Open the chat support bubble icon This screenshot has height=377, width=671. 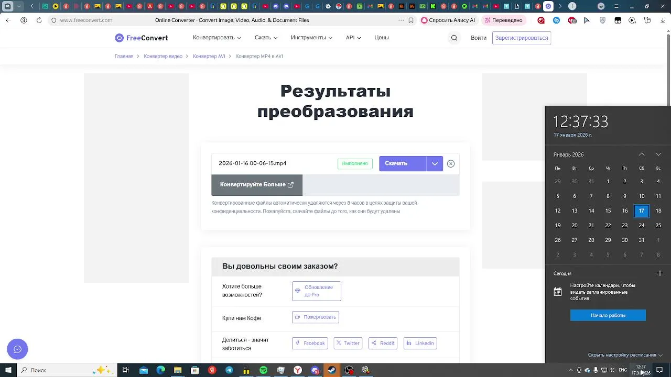(x=17, y=349)
